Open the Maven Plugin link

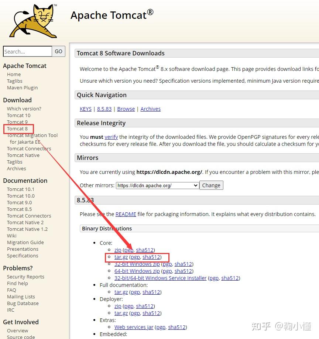coord(22,88)
